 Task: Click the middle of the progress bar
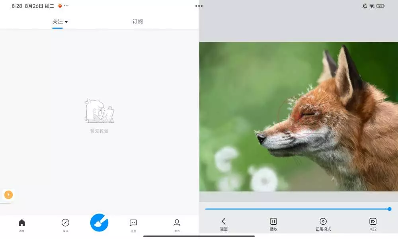click(x=297, y=209)
